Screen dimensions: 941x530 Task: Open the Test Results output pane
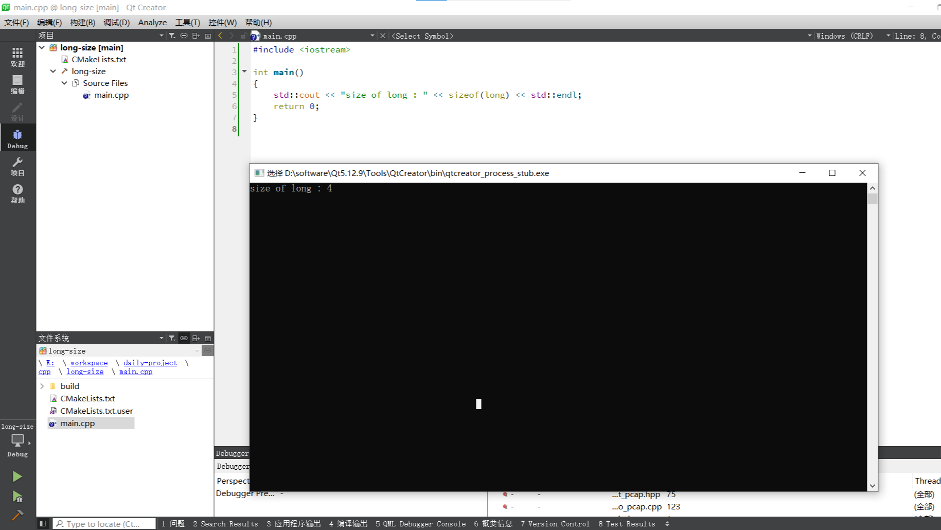[627, 524]
